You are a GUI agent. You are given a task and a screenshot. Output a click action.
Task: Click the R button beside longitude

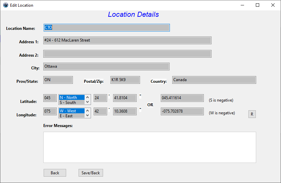(x=252, y=114)
